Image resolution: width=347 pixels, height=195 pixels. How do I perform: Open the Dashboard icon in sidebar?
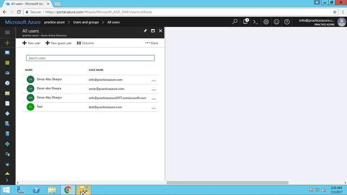click(7, 53)
